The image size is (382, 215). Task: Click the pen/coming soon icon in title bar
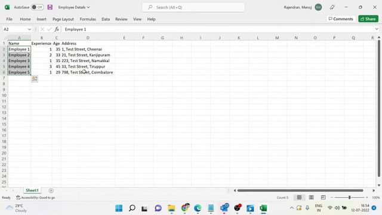coord(332,7)
